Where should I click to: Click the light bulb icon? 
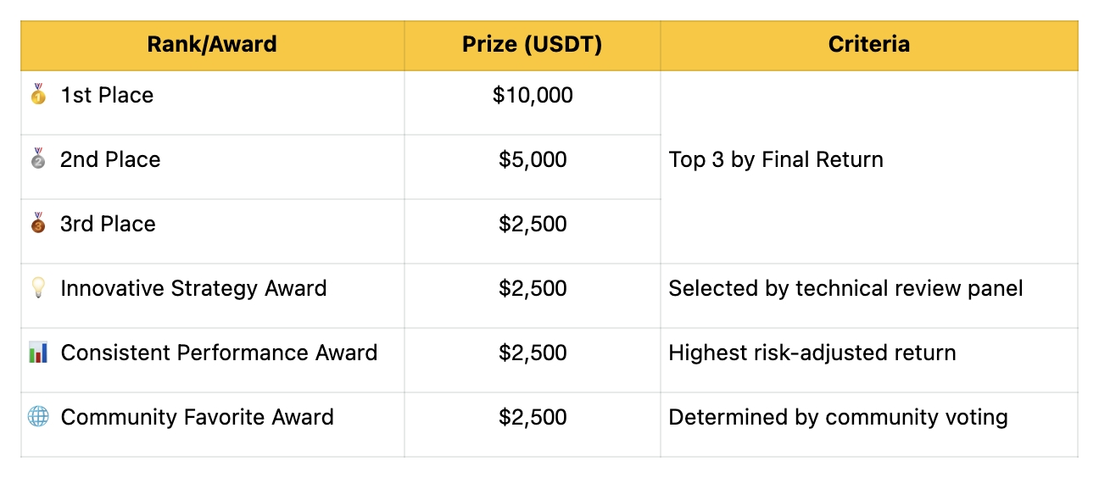pos(38,288)
